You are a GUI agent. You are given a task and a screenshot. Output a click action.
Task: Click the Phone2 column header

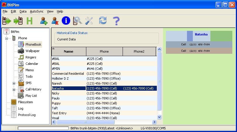coord(139,51)
